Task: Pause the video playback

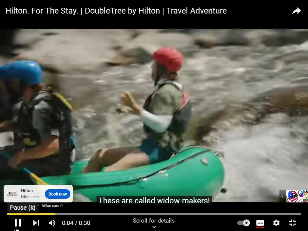Action: tap(18, 223)
